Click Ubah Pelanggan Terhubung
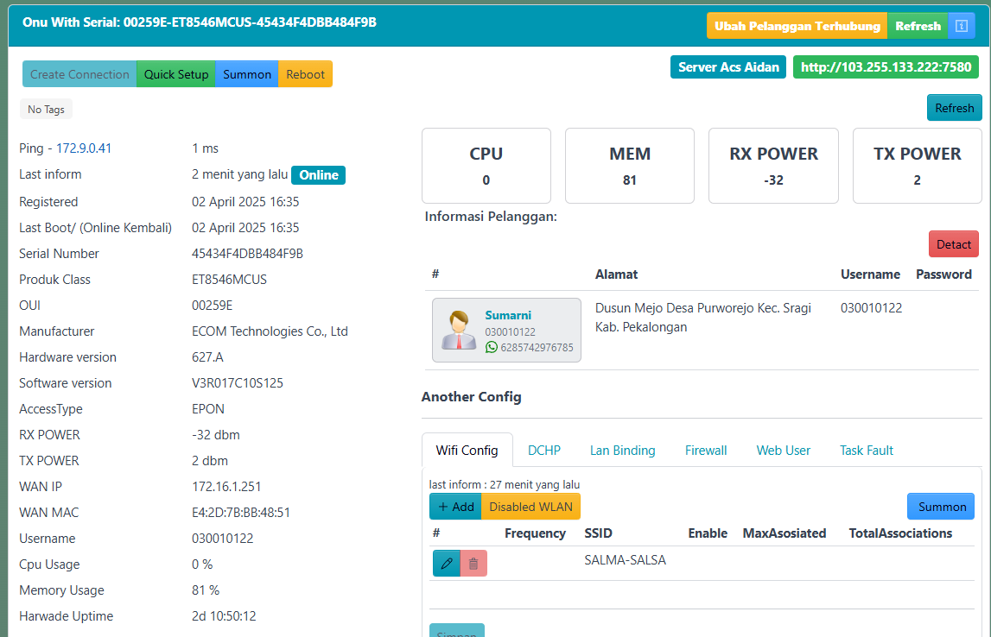This screenshot has width=991, height=637. (x=797, y=26)
